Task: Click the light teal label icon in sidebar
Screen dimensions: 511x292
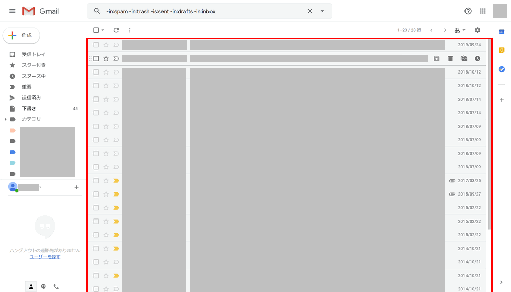Action: 13,163
